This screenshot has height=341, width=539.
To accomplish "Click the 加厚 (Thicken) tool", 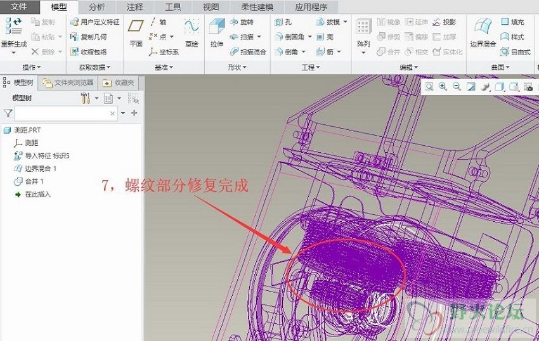I will click(444, 37).
